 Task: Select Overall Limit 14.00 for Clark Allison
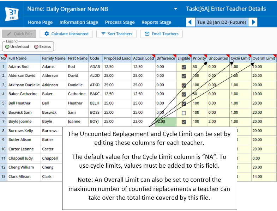264,176
